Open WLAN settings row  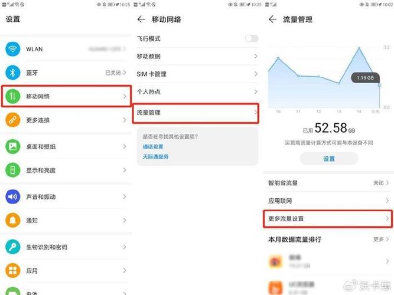(x=66, y=49)
